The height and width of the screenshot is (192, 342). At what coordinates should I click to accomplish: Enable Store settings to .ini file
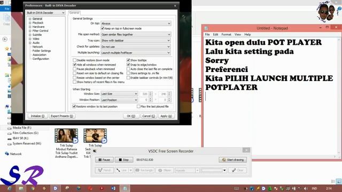128,74
